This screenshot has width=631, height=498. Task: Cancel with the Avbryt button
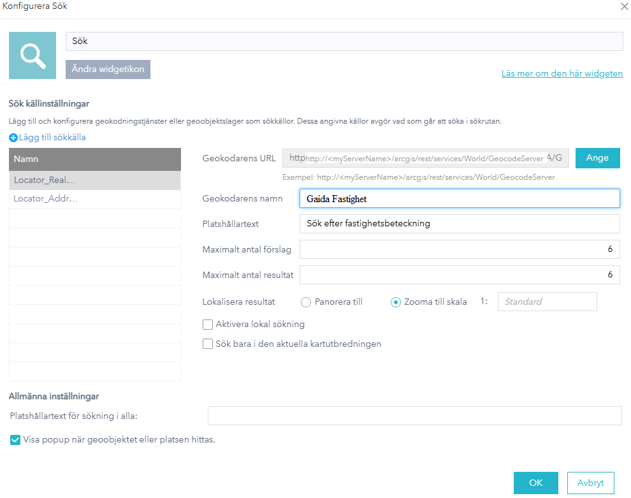coord(590,483)
